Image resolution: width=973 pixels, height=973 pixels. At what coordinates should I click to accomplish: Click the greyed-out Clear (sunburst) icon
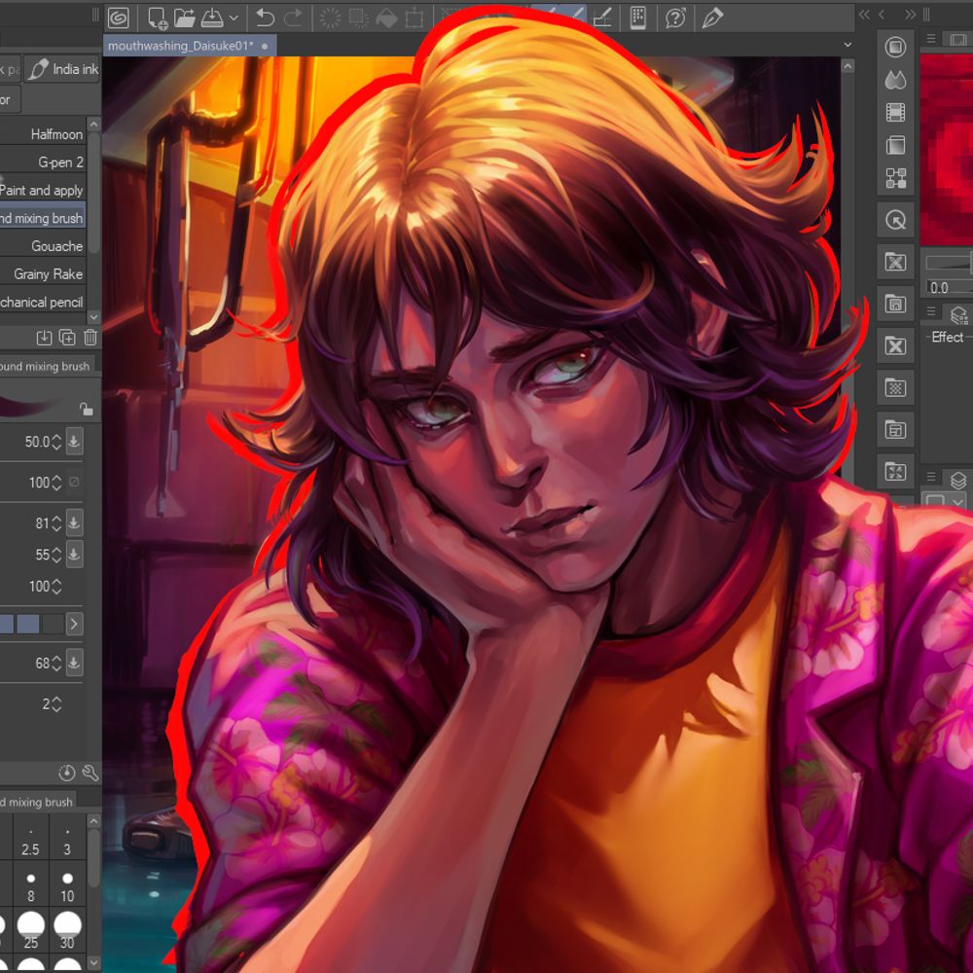[x=330, y=18]
